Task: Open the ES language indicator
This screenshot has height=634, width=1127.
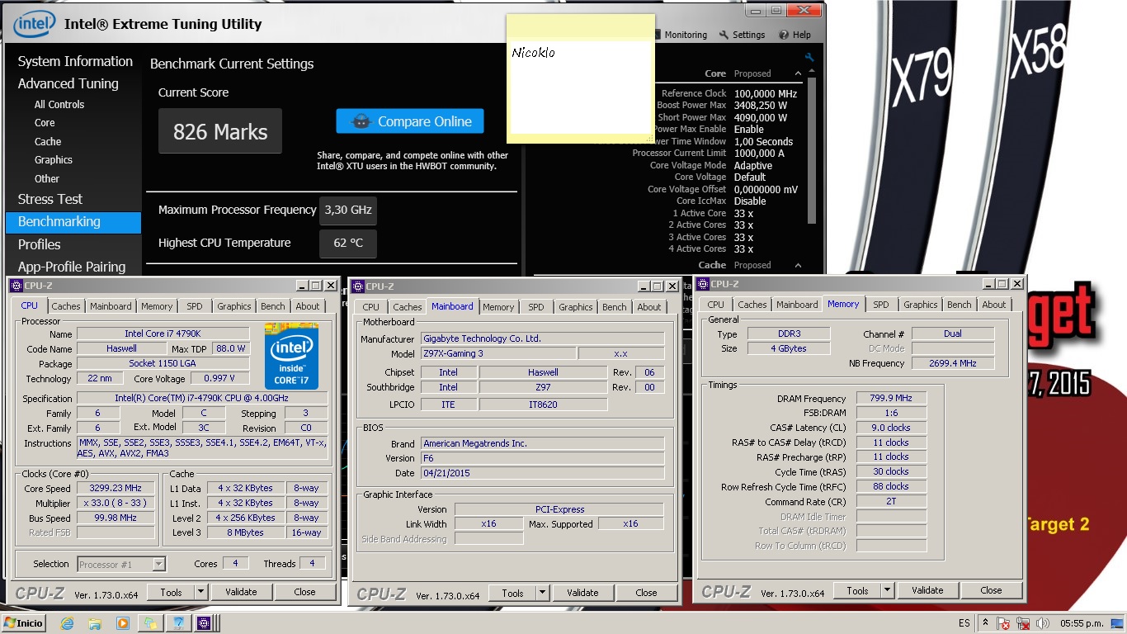Action: point(964,623)
